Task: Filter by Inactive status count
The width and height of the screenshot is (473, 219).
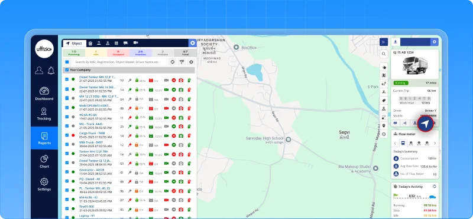Action: pyautogui.click(x=141, y=53)
